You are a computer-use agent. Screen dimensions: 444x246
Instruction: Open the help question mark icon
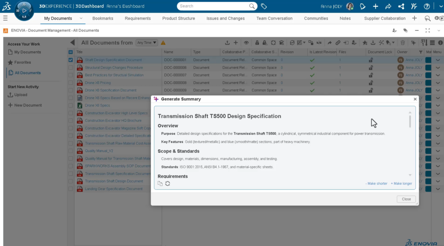click(x=427, y=6)
